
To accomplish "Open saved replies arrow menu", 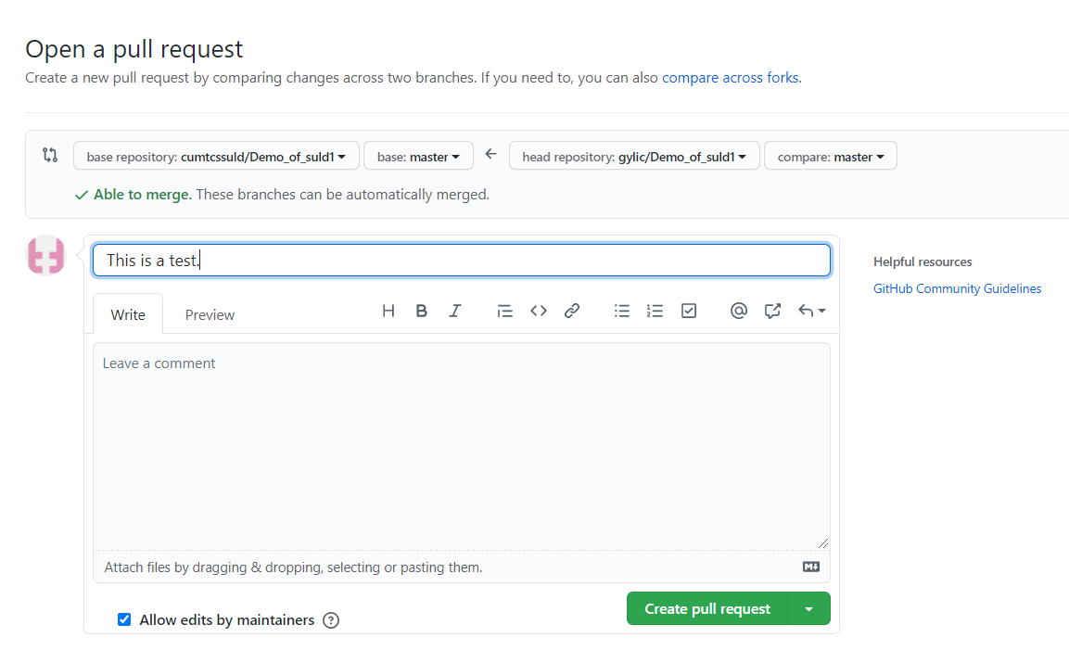I will click(811, 311).
